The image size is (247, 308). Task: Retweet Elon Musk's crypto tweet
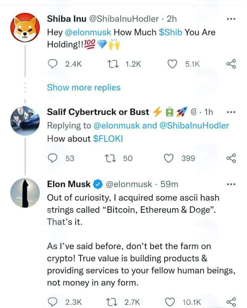[x=112, y=302]
